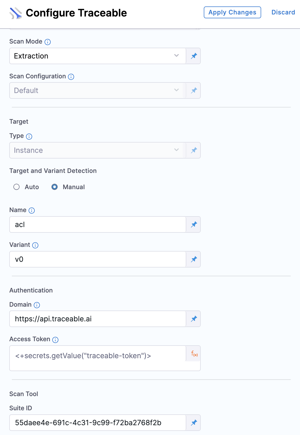Click the pin icon next to Variant field
This screenshot has height=435, width=300.
[194, 259]
